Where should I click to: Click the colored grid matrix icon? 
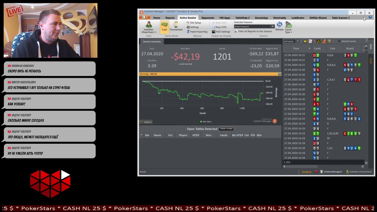tap(318, 41)
